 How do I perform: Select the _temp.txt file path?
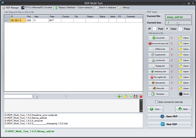point(24,121)
